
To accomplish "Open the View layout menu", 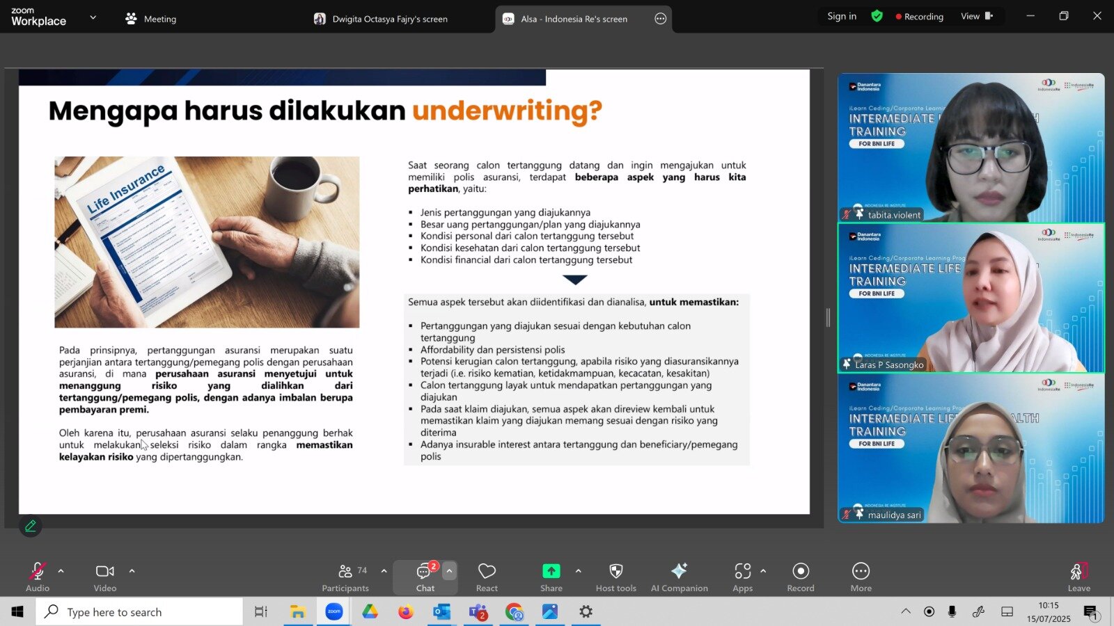I will [x=977, y=16].
